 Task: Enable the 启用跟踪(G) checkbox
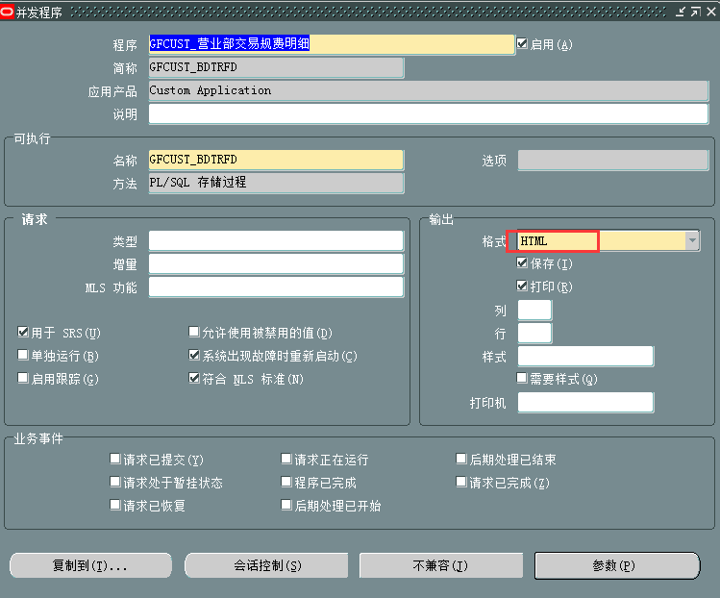(23, 378)
